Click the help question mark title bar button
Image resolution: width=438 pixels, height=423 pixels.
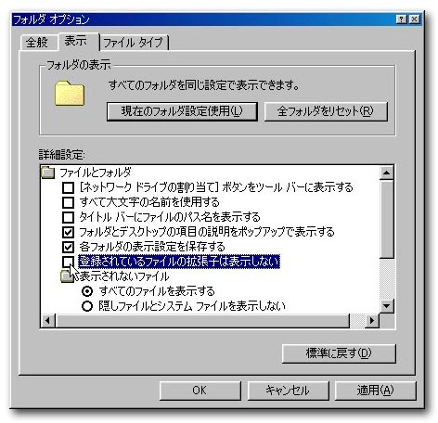click(x=401, y=19)
